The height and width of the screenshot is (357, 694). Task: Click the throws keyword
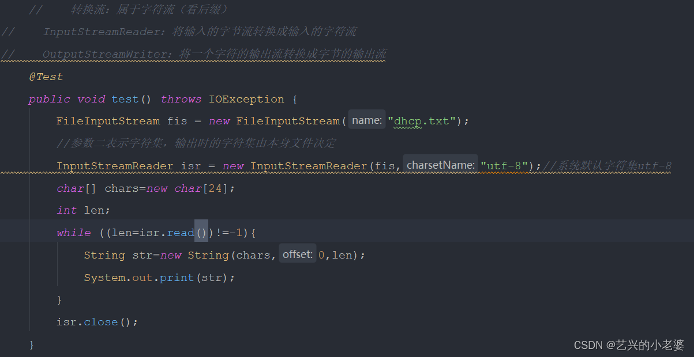(x=181, y=98)
